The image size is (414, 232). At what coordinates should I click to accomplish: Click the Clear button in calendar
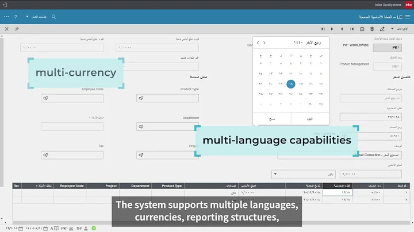click(272, 119)
